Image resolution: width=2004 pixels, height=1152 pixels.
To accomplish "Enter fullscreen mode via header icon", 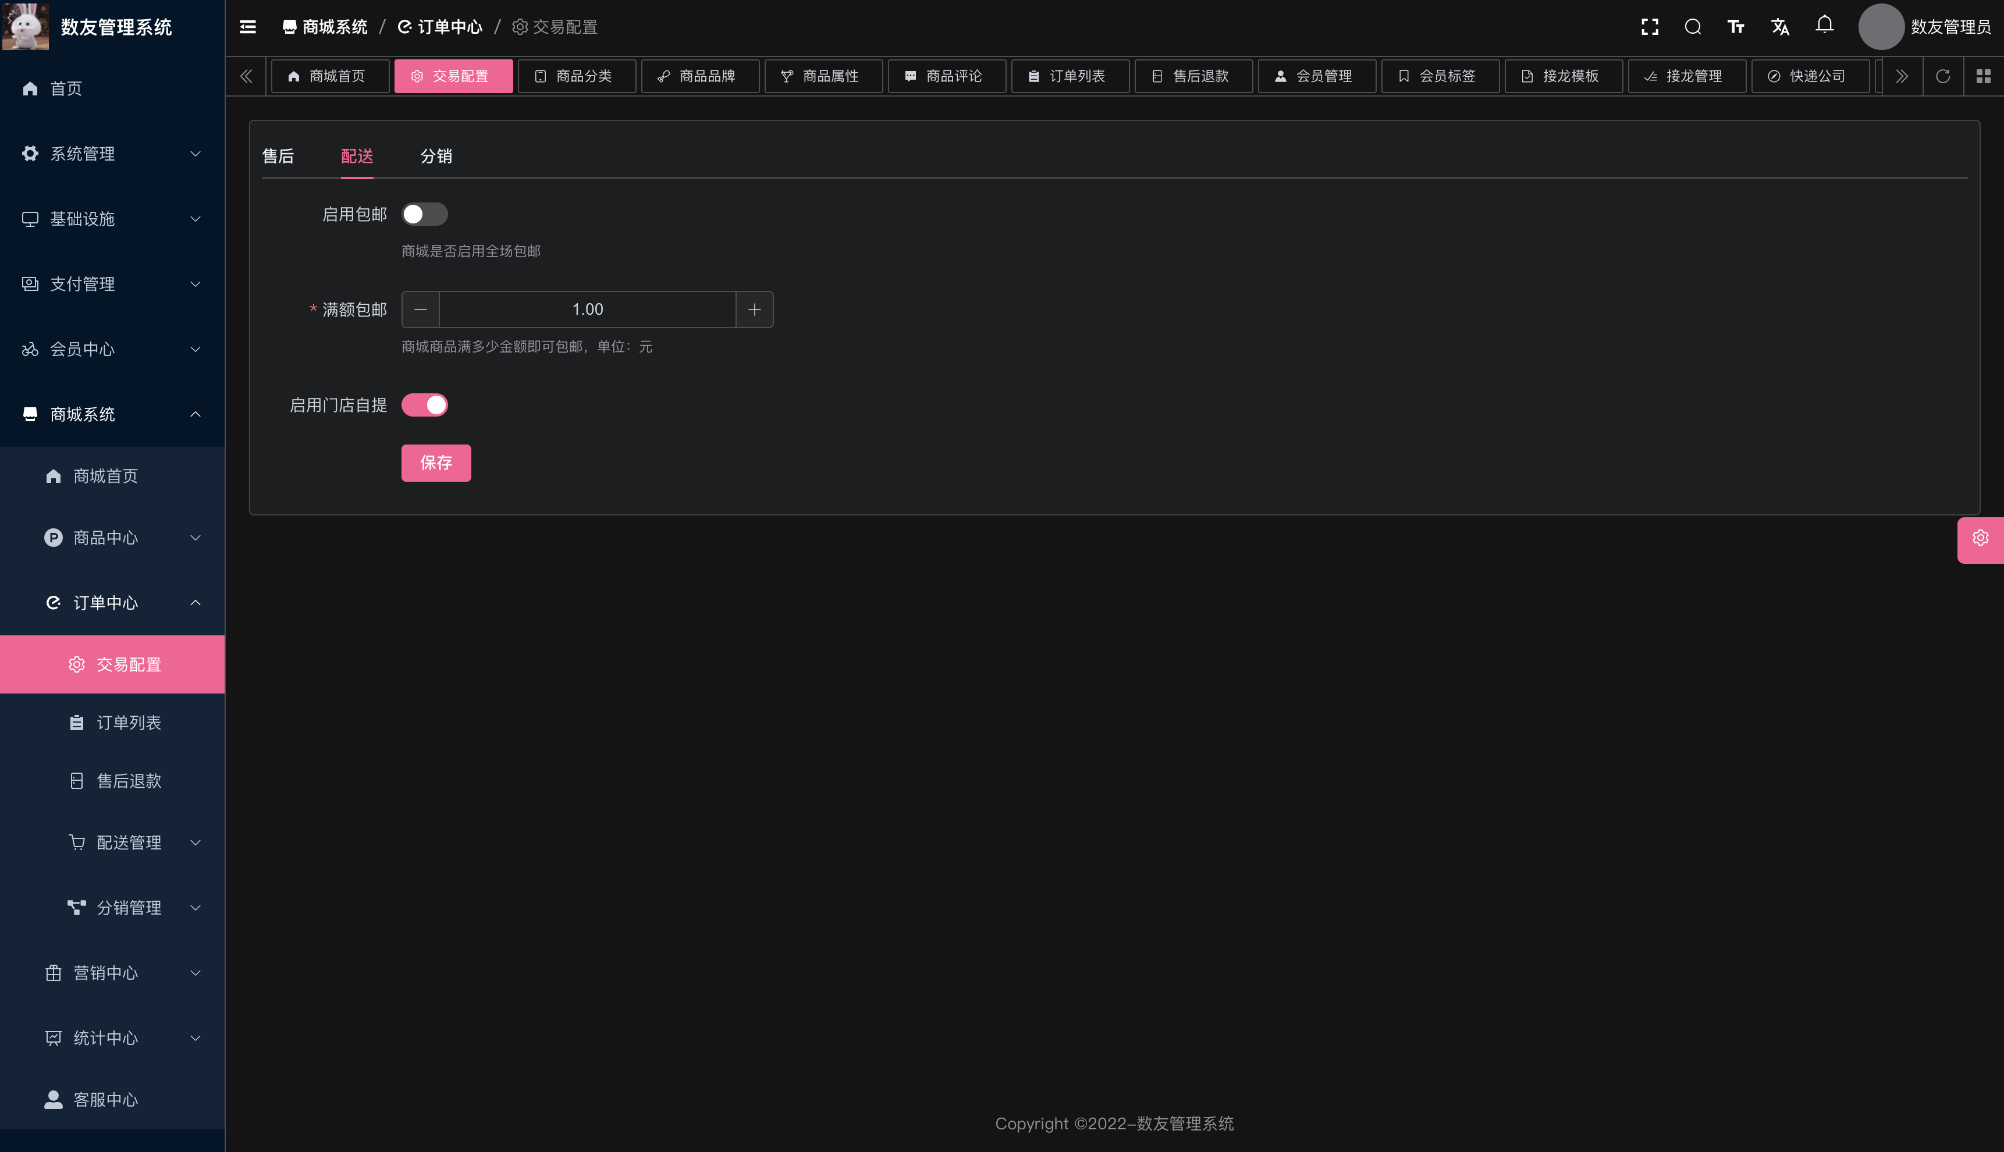I will pos(1650,27).
